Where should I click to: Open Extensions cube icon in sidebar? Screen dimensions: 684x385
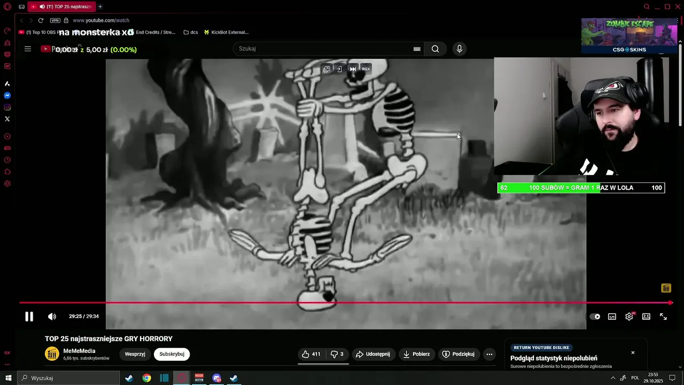[7, 172]
